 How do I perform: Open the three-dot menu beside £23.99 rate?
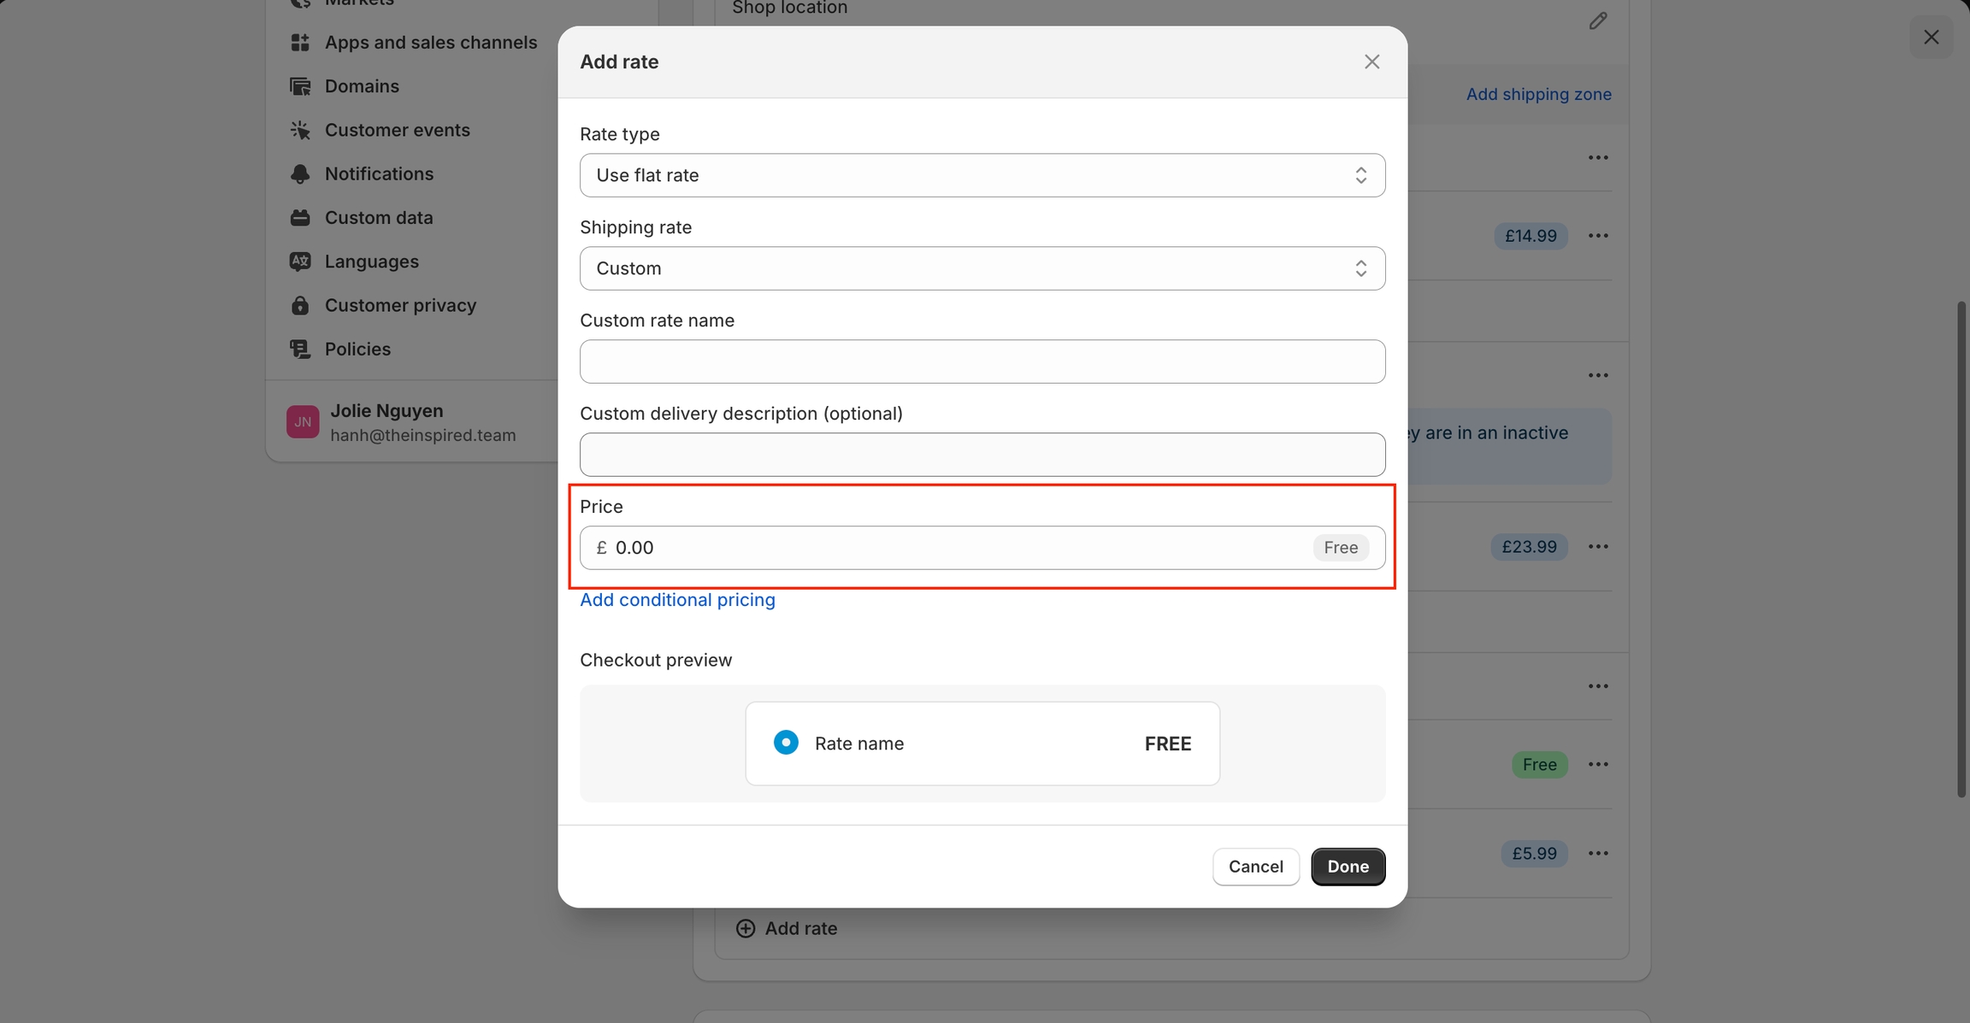click(x=1598, y=547)
